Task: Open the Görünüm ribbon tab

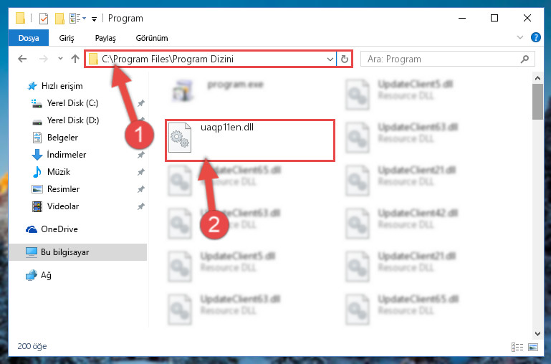Action: point(152,38)
